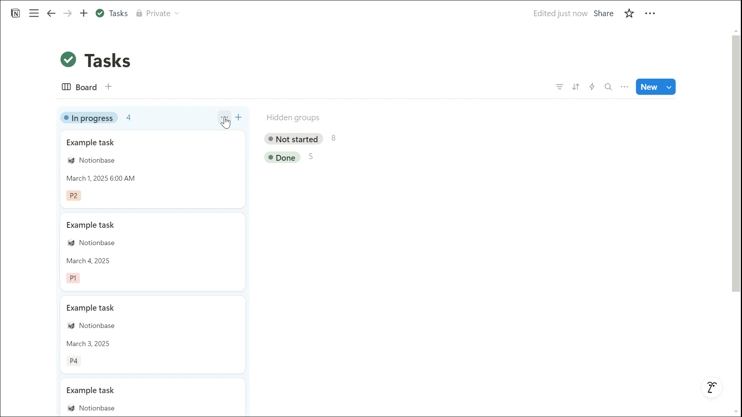Click the Done count 5

click(311, 156)
